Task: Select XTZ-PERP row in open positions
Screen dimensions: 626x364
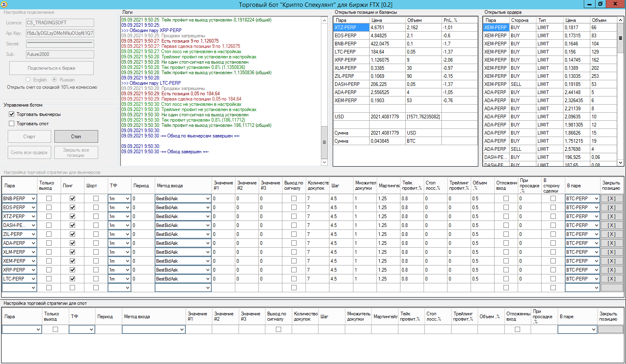Action: (x=405, y=28)
